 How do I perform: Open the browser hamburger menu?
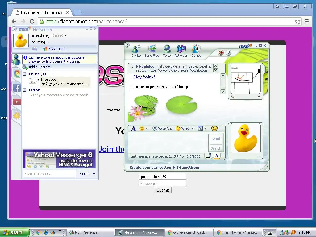point(306,21)
